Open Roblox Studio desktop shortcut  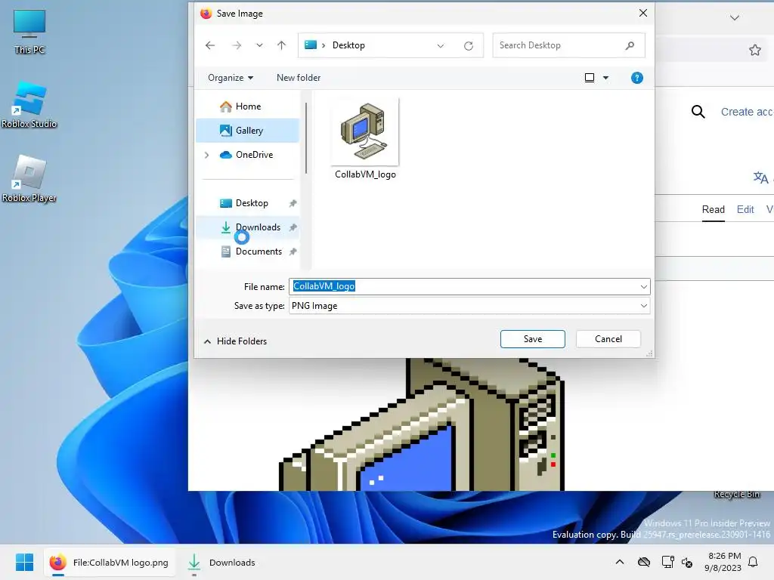pos(29,105)
